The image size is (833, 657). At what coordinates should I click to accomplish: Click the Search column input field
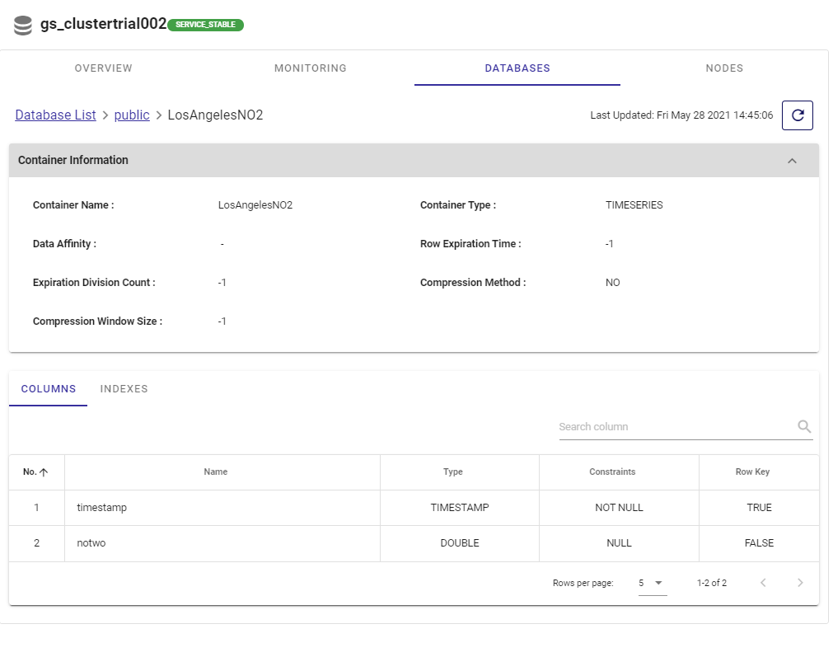coord(676,427)
